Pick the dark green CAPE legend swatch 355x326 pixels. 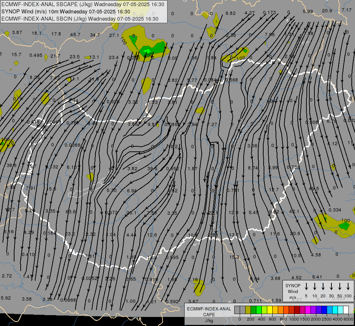(253, 310)
